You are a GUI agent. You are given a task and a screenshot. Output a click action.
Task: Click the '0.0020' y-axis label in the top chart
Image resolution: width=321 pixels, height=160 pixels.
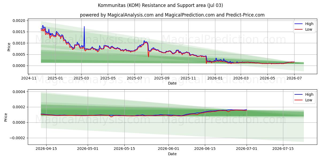[x=19, y=21]
